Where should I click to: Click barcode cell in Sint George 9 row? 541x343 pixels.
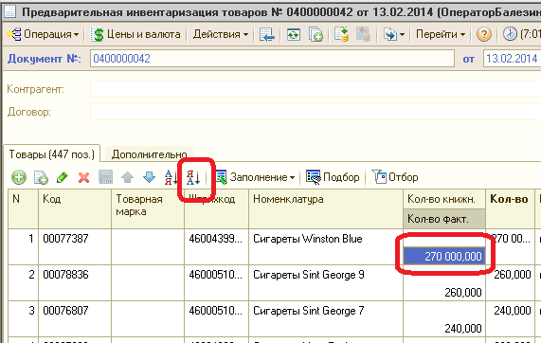pos(216,283)
